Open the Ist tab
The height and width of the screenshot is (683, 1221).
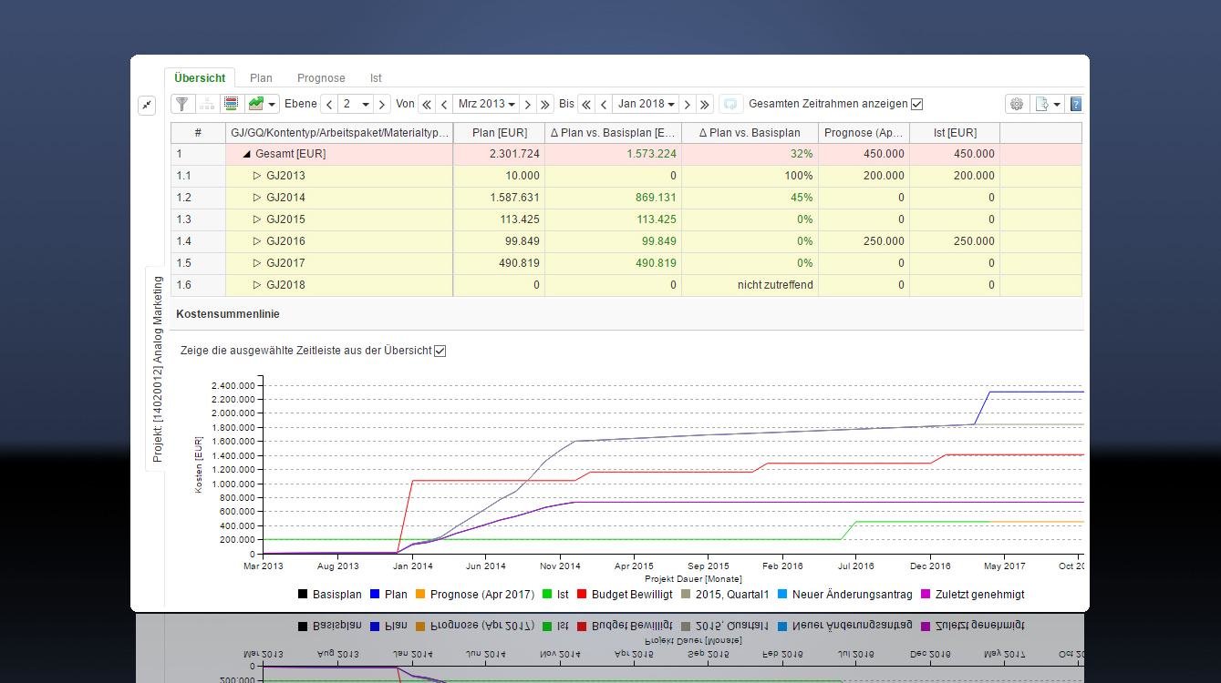[x=376, y=78]
